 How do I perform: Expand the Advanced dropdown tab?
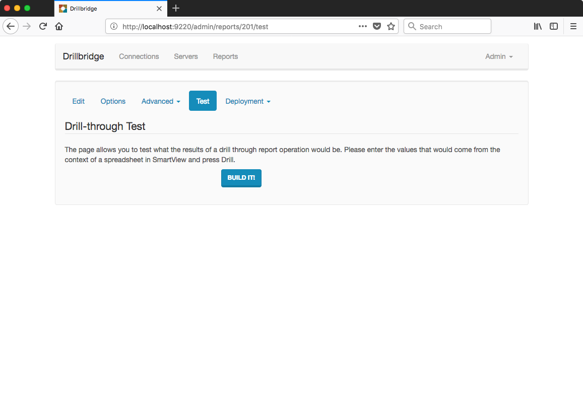click(161, 101)
